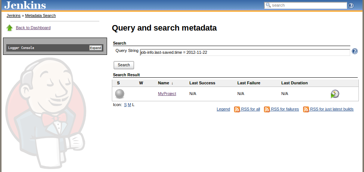Screen dimensions: 364x172
Task: Open Jenkins breadcrumb link
Action: tap(13, 16)
